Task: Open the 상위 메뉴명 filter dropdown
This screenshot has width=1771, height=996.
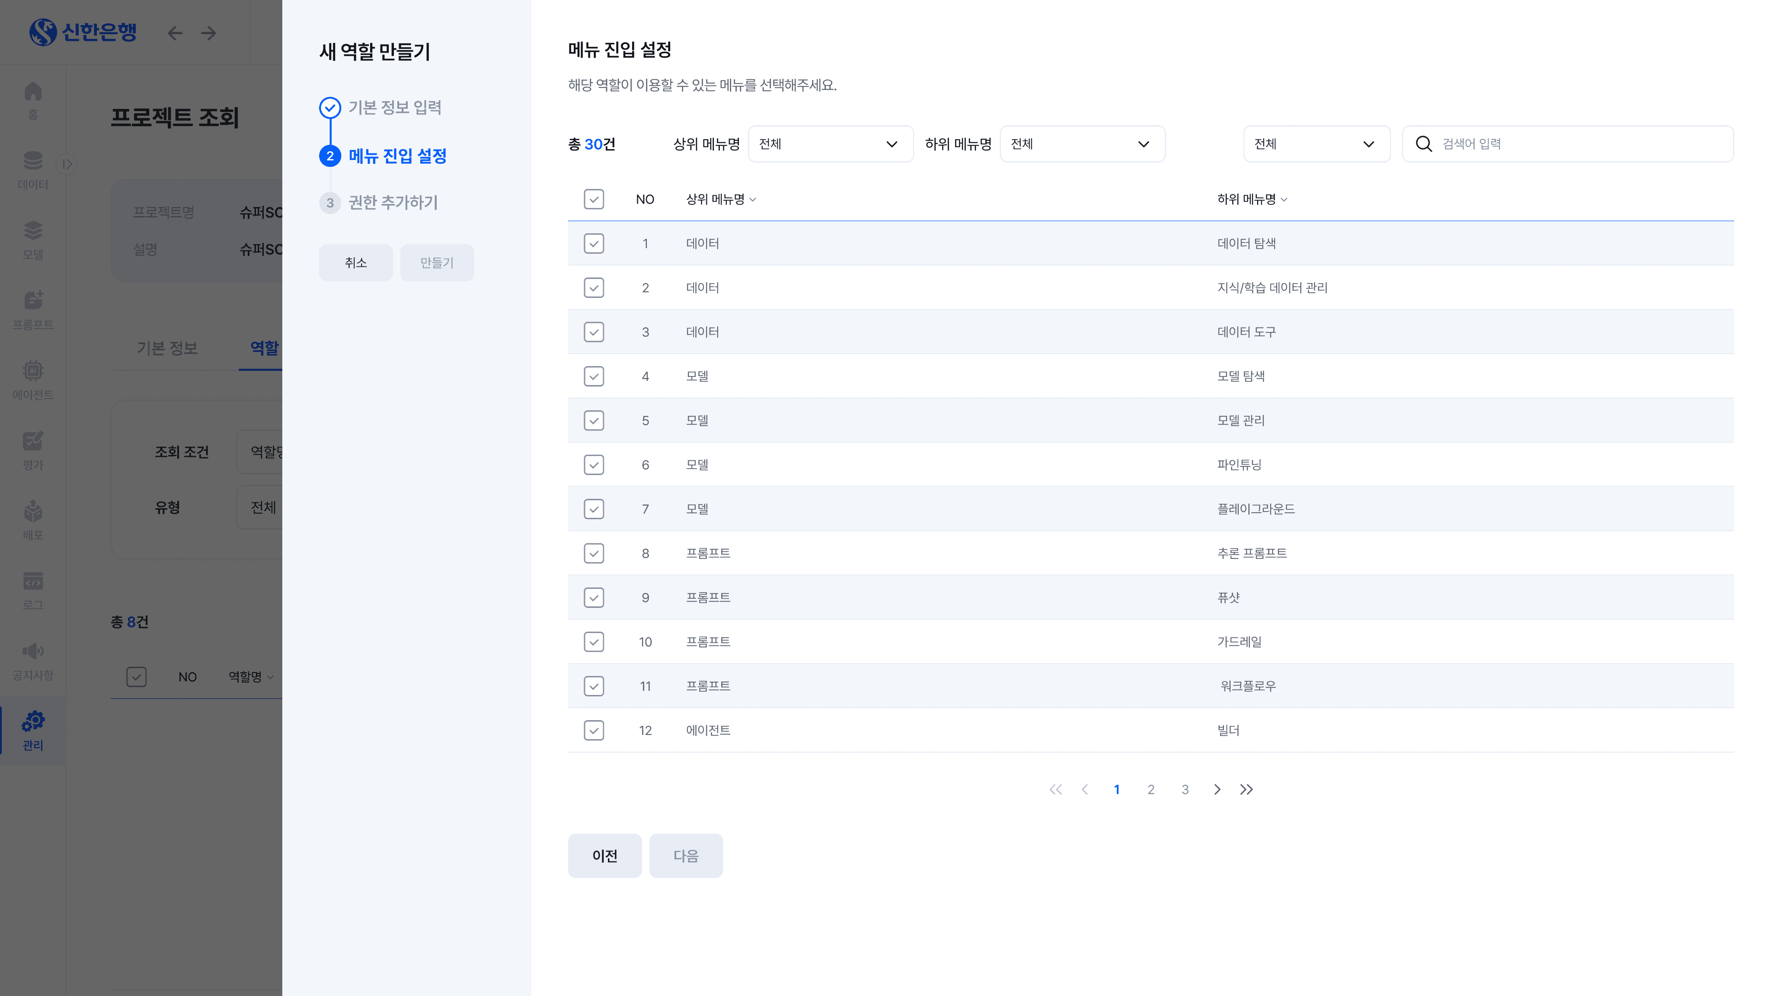Action: click(830, 144)
